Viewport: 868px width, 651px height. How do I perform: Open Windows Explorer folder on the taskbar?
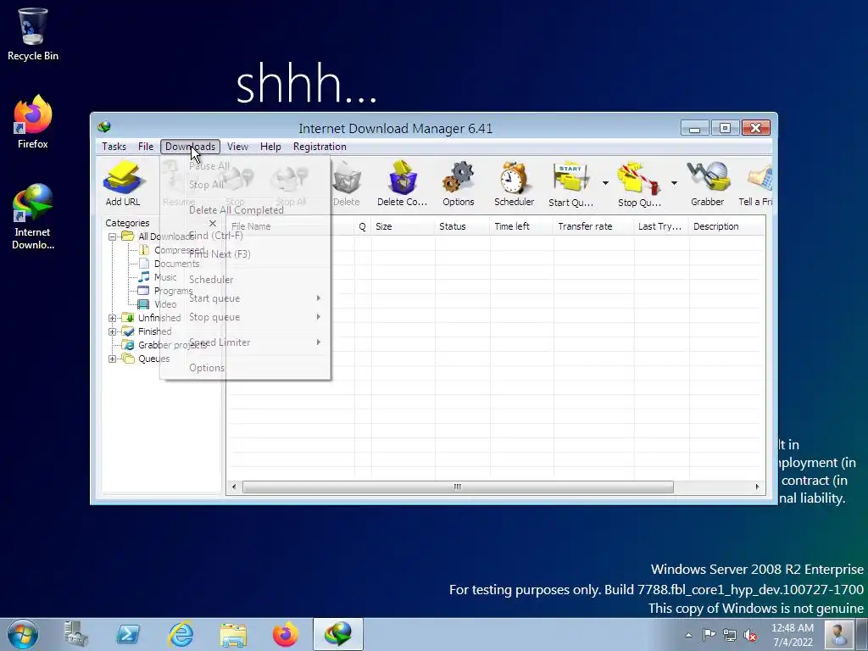coord(233,634)
